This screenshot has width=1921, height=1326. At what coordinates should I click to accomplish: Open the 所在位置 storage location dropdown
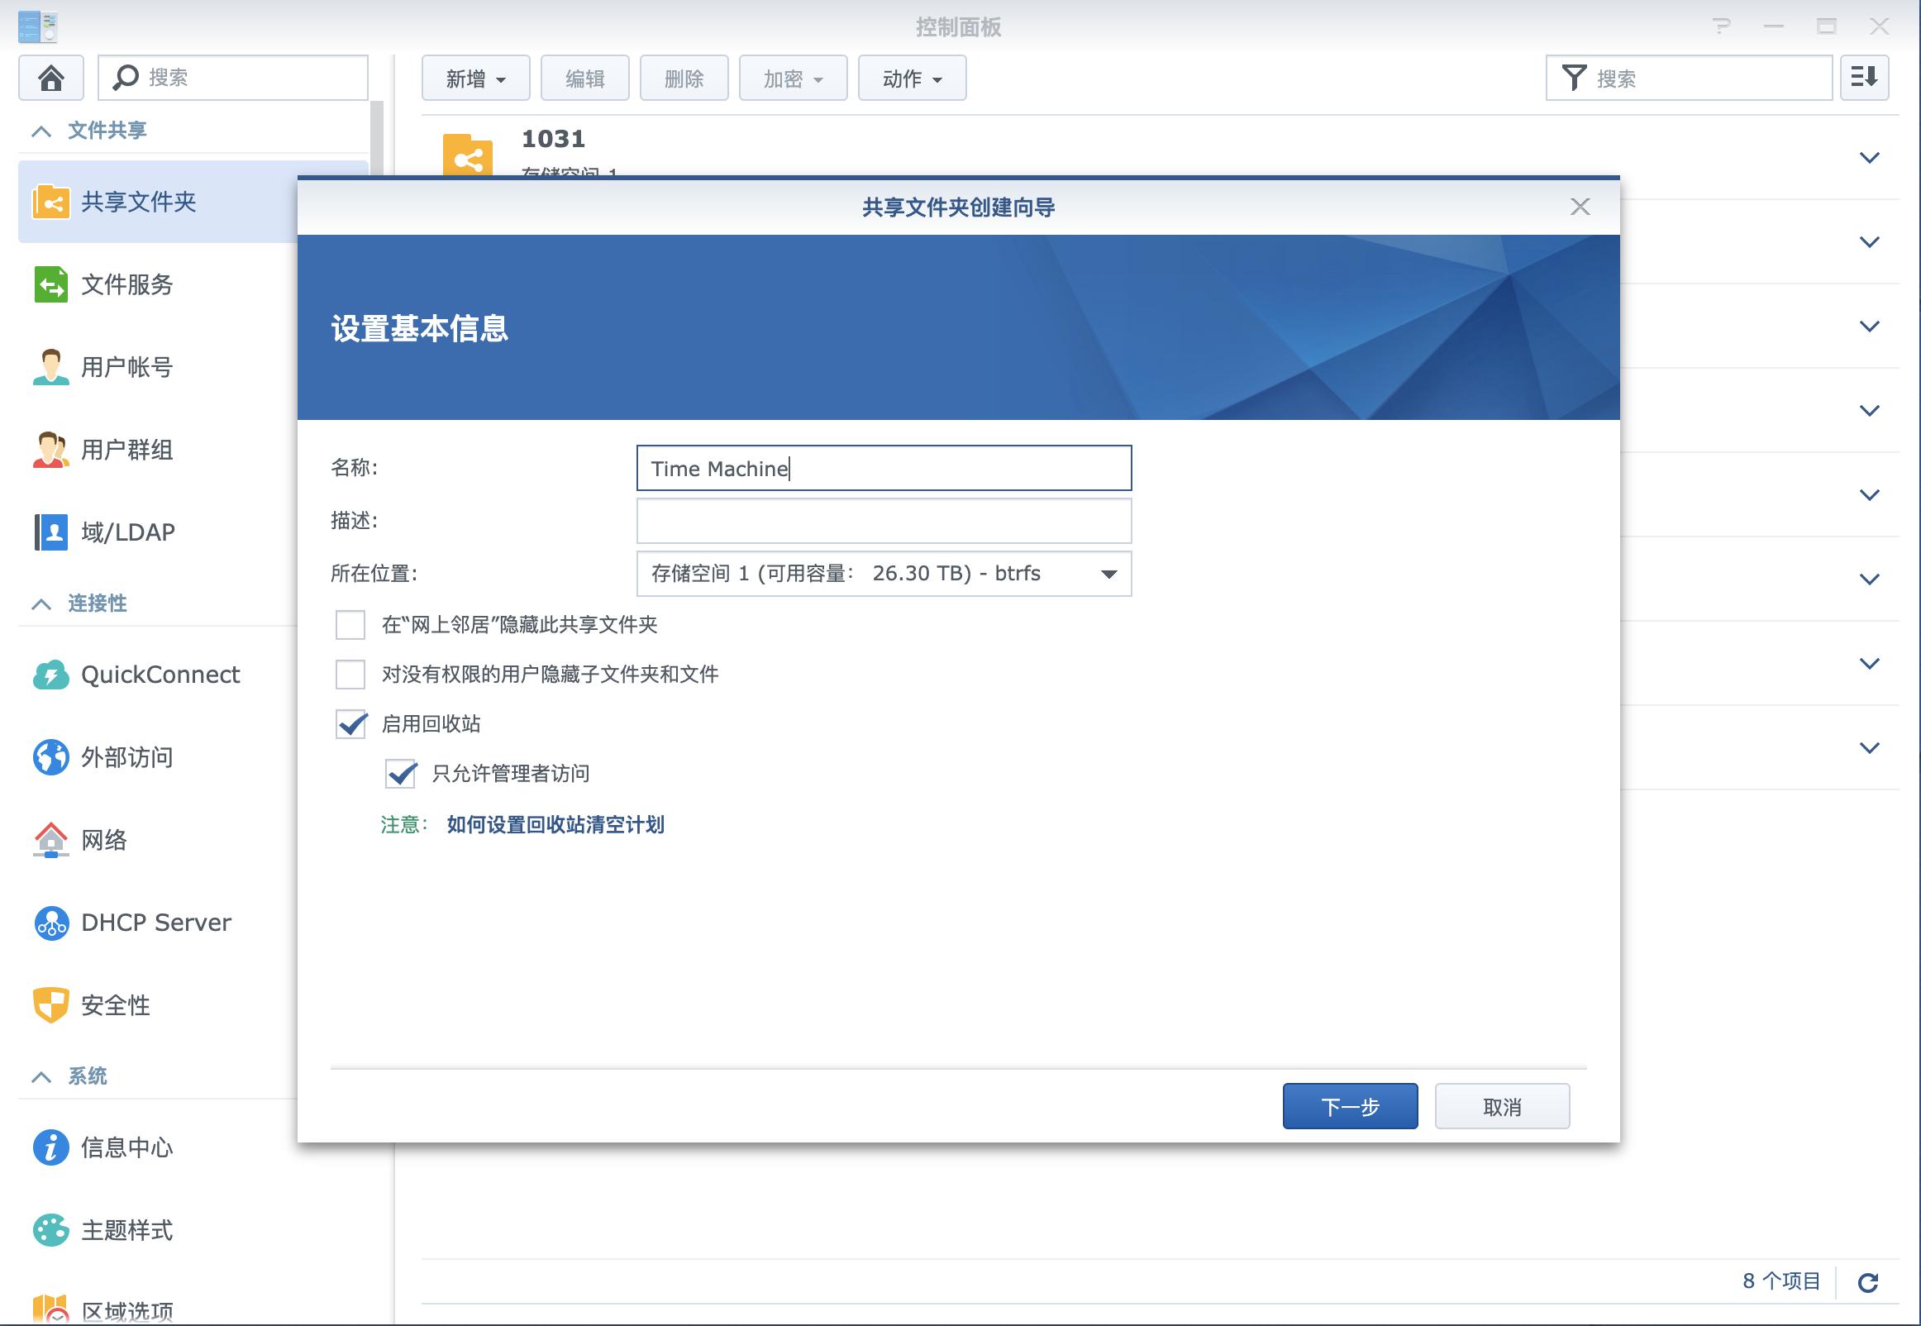[1108, 572]
